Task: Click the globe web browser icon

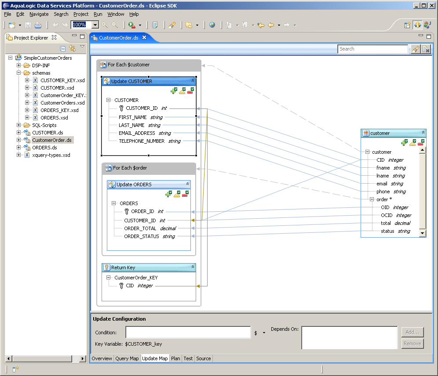Action: (x=212, y=25)
